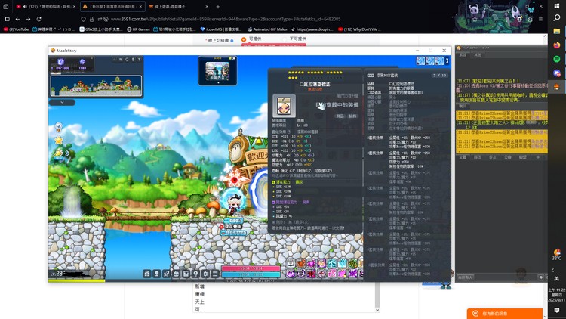Click the HP bar in status panel
Image resolution: width=566 pixels, height=319 pixels.
point(251,268)
